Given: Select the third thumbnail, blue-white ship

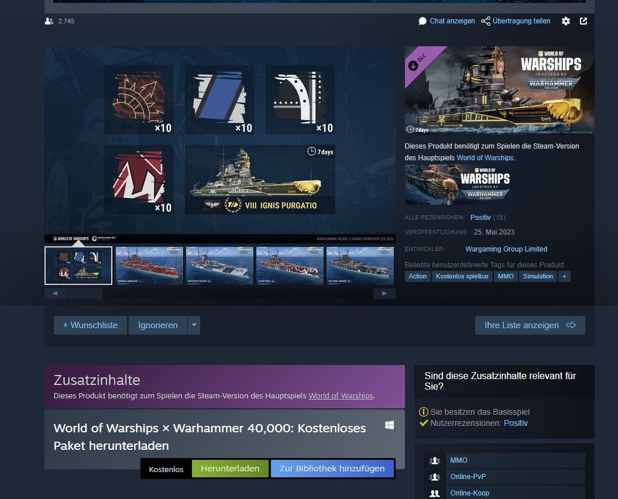Looking at the screenshot, I should pos(219,266).
